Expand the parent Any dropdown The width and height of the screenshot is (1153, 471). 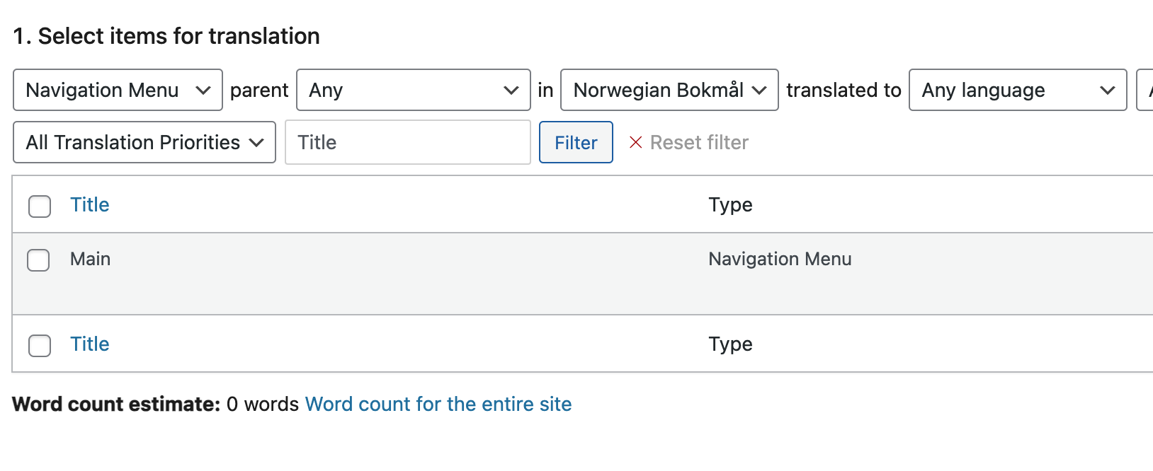(414, 90)
